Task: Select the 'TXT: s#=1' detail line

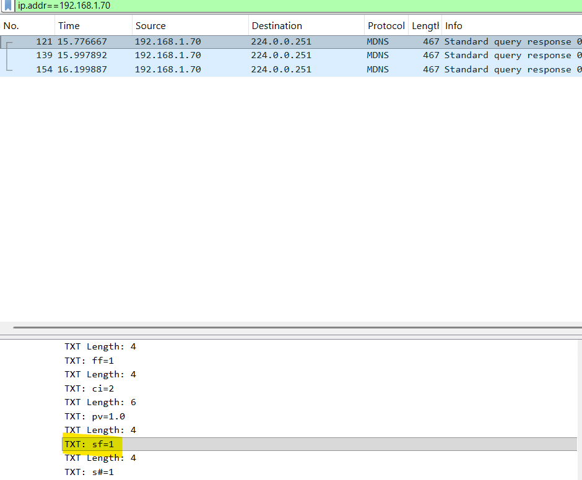Action: (89, 472)
